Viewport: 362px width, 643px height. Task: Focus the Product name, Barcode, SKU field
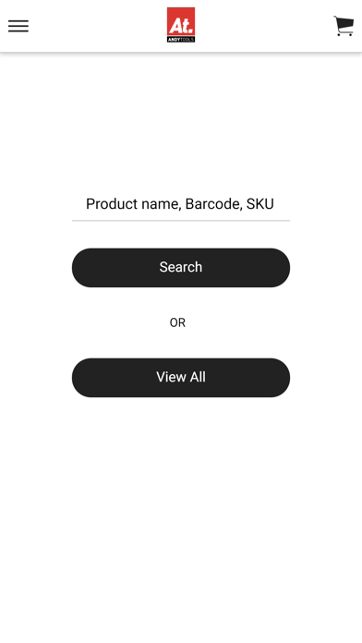(x=181, y=204)
